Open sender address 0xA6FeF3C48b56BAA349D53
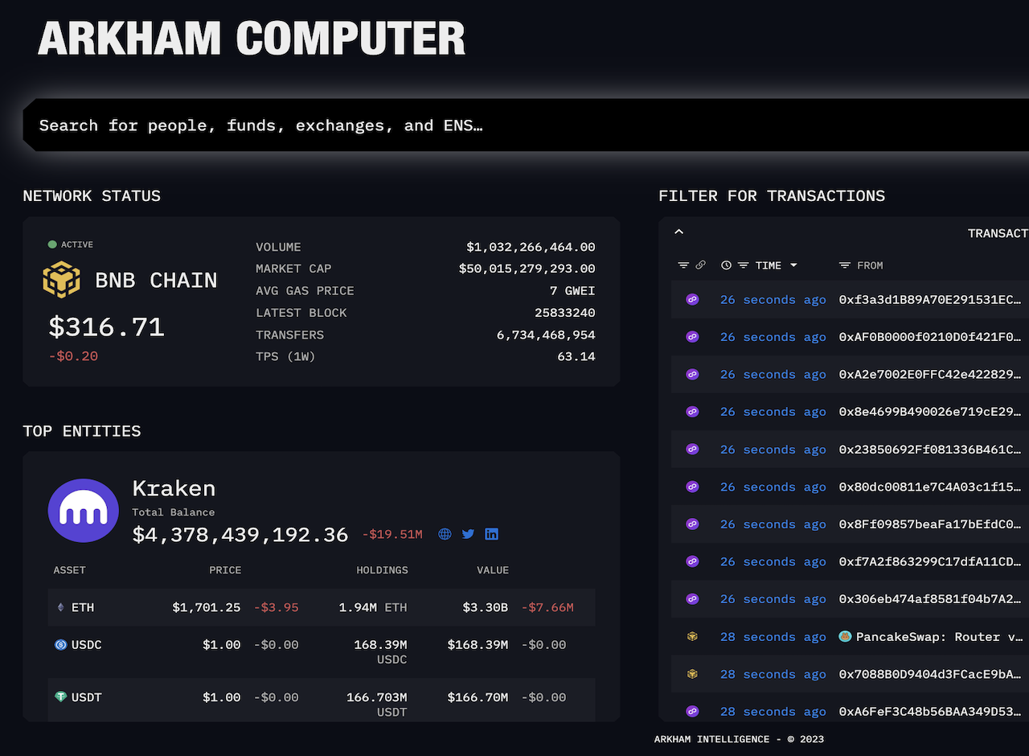 [930, 711]
